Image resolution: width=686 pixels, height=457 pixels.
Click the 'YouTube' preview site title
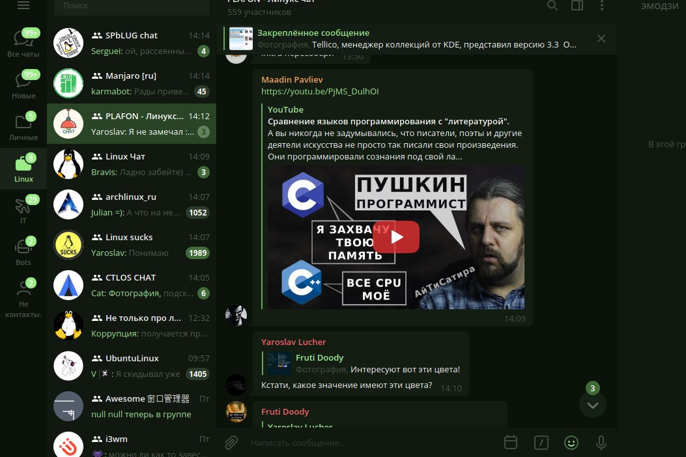(x=285, y=109)
